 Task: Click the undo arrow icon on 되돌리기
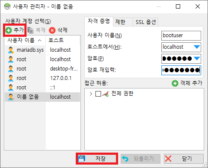pos(125,159)
